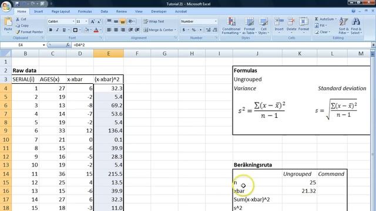Apply center text alignment
Image resolution: width=376 pixels, height=211 pixels.
[x=116, y=30]
